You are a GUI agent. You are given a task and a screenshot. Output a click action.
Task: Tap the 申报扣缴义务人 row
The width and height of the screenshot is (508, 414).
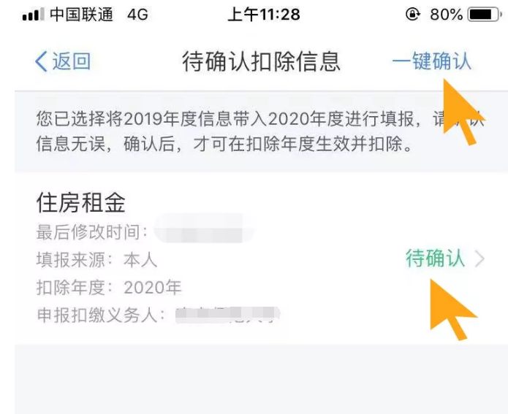[159, 315]
